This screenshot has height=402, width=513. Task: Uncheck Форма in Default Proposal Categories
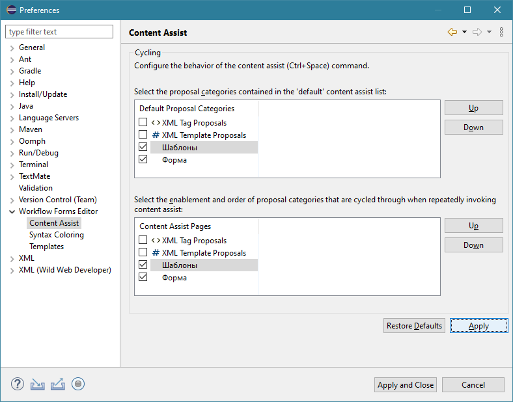143,159
